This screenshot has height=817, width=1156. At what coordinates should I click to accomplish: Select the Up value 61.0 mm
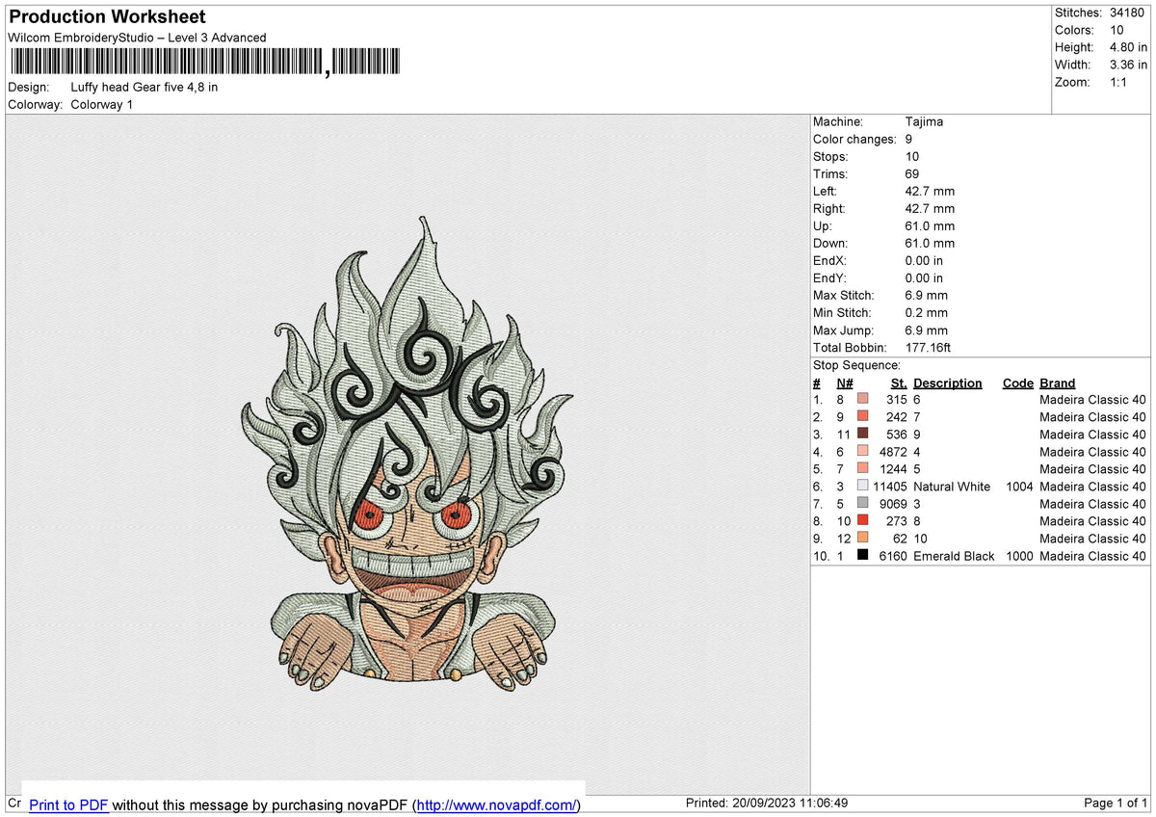931,225
